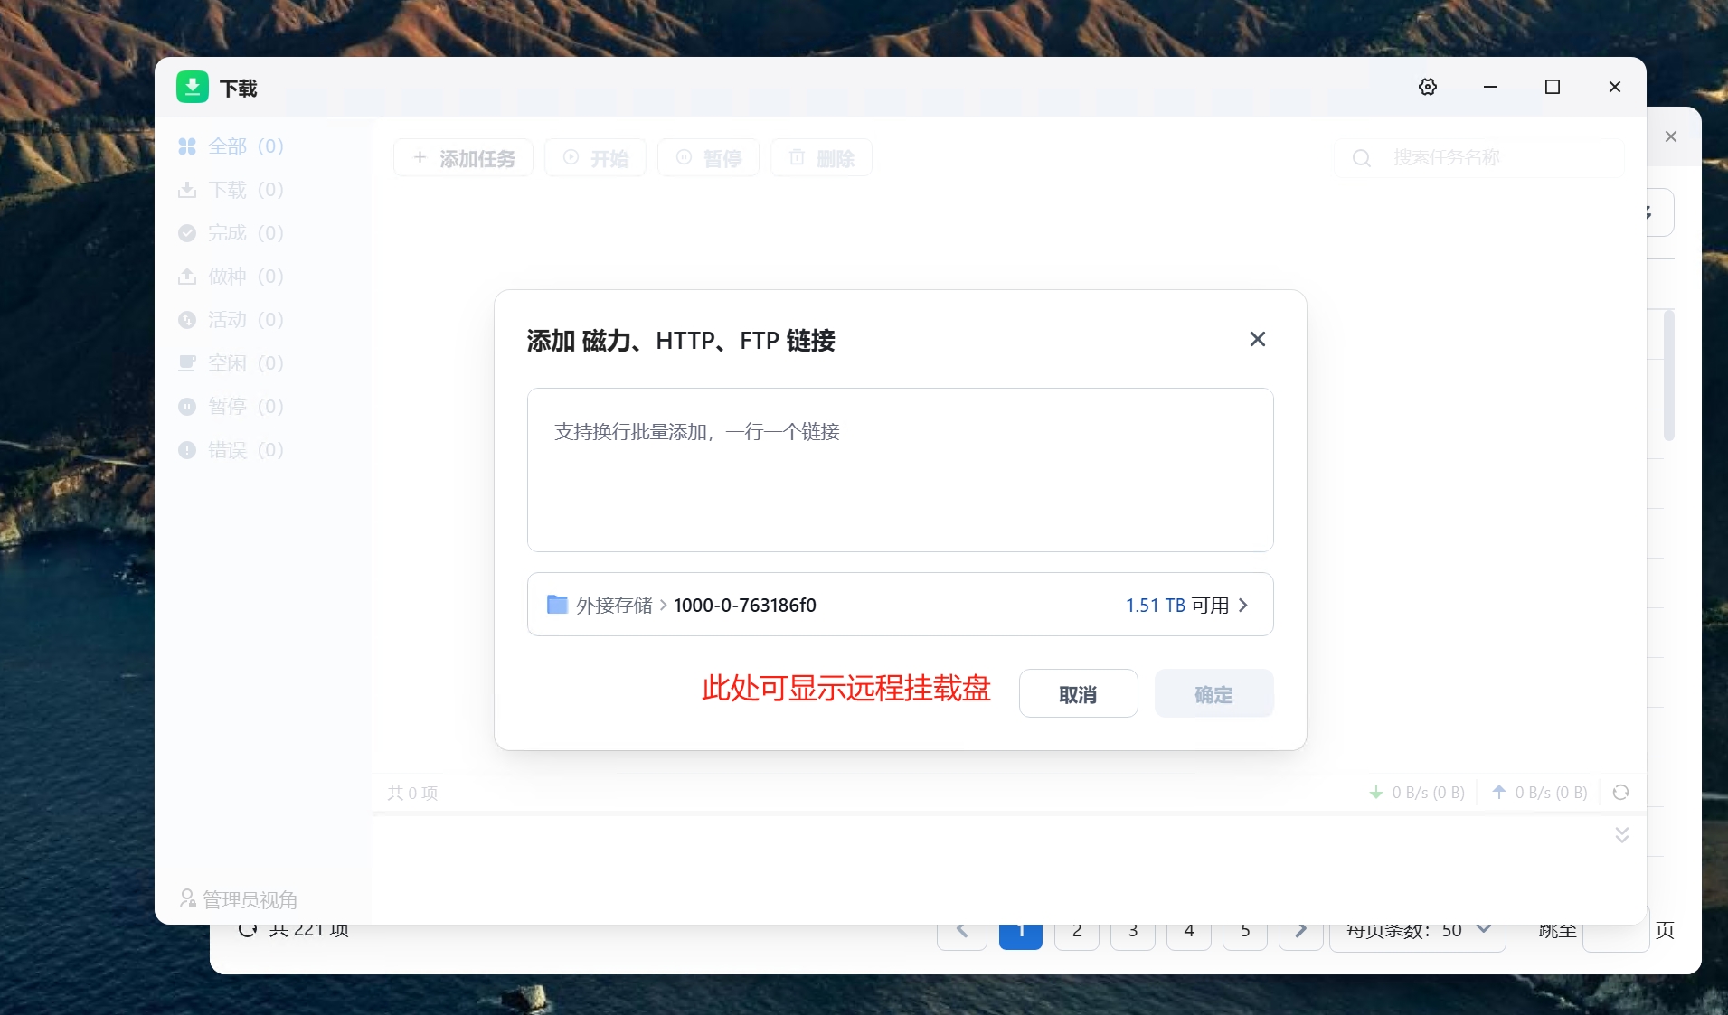Expand the double-chevron details panel
Image resolution: width=1728 pixels, height=1015 pixels.
coord(1622,834)
